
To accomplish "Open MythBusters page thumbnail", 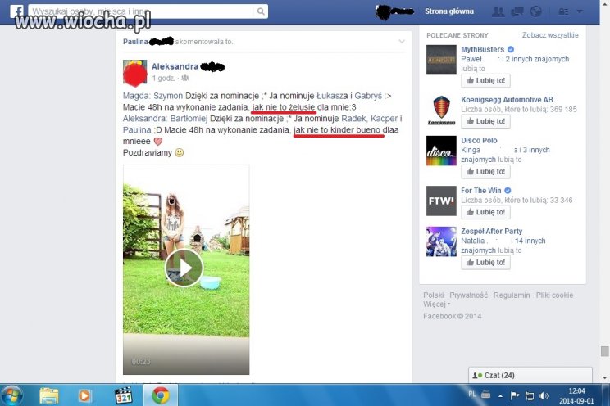I will (x=441, y=60).
